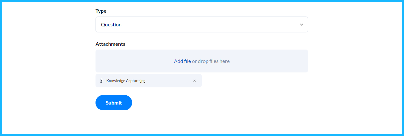Image resolution: width=404 pixels, height=136 pixels.
Task: Open the Type dropdown showing Question
Action: (x=202, y=24)
